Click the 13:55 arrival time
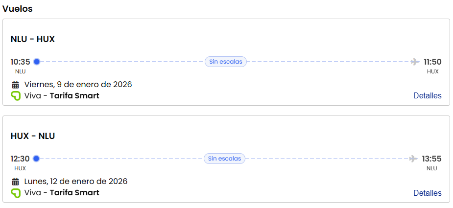Screen dimensions: 453x208 click(x=432, y=159)
